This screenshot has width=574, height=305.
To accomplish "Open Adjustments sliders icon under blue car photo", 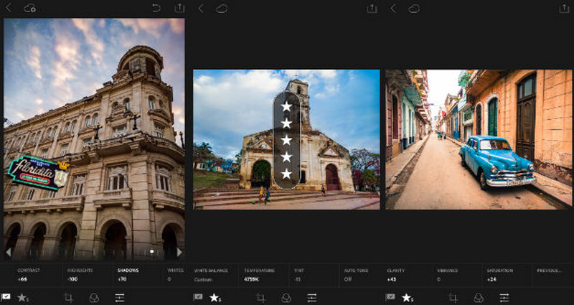I will [504, 298].
